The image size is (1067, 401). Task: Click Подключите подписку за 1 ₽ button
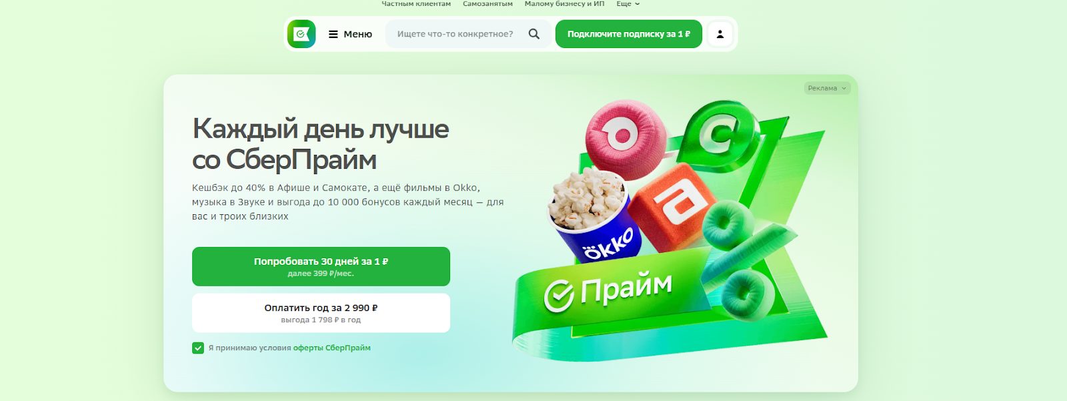point(629,34)
